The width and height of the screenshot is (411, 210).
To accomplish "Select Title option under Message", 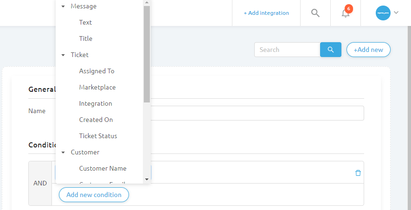I will click(x=86, y=38).
